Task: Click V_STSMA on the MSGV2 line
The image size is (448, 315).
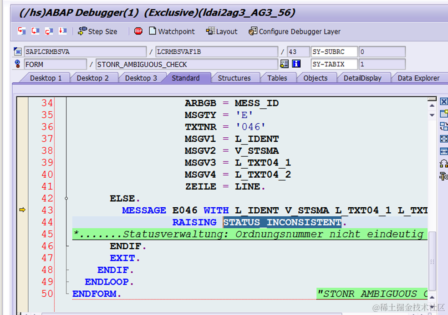Action: pyautogui.click(x=257, y=151)
